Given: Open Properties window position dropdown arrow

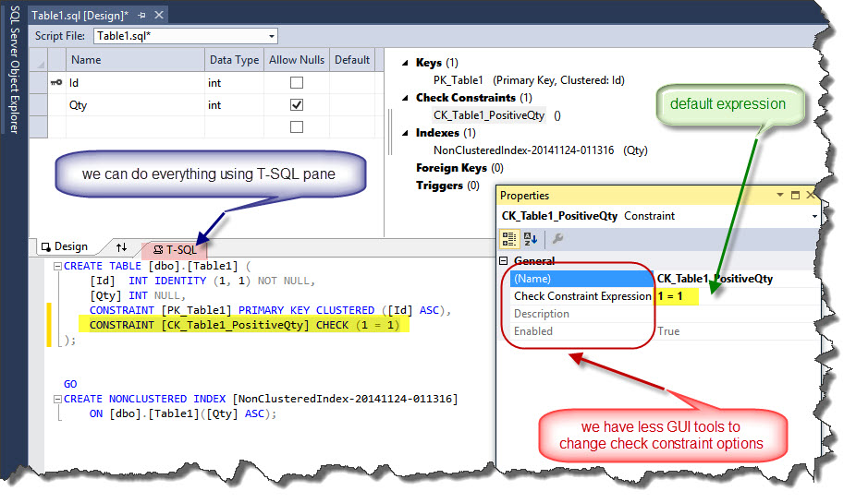Looking at the screenshot, I should tap(780, 195).
